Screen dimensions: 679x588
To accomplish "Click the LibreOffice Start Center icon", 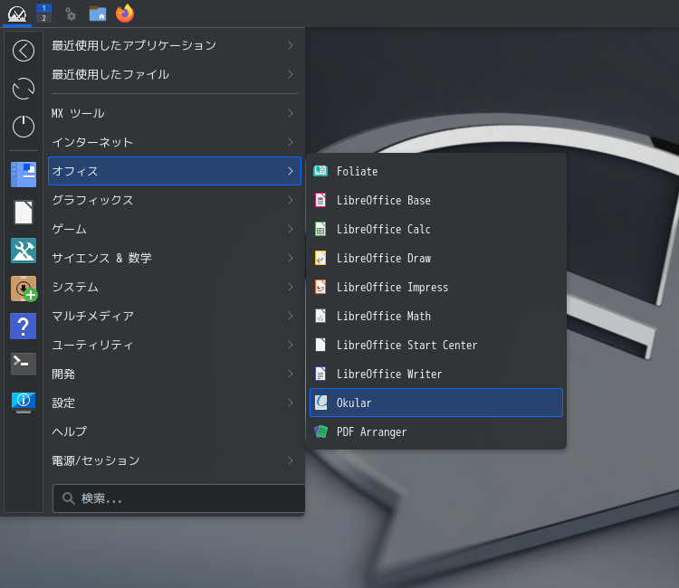I will pyautogui.click(x=320, y=345).
